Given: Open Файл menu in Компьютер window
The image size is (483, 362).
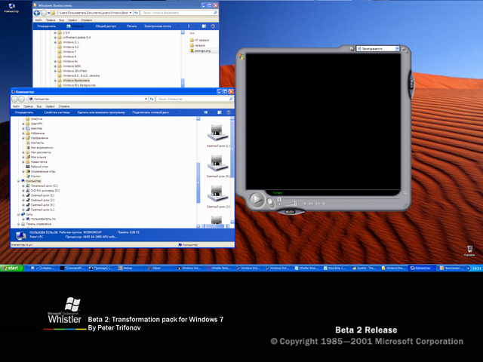Looking at the screenshot, I should pyautogui.click(x=17, y=106).
